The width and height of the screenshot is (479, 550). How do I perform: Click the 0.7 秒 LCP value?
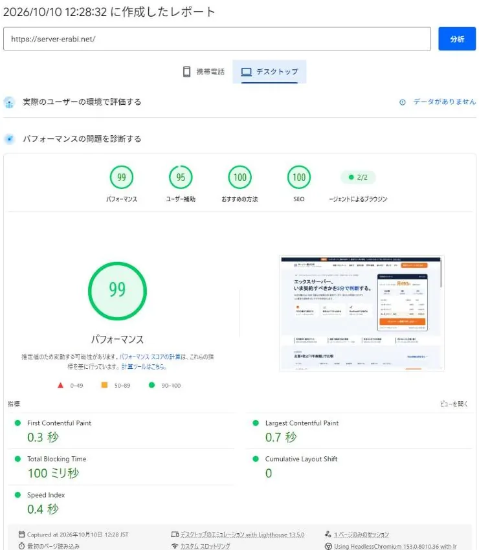(281, 437)
